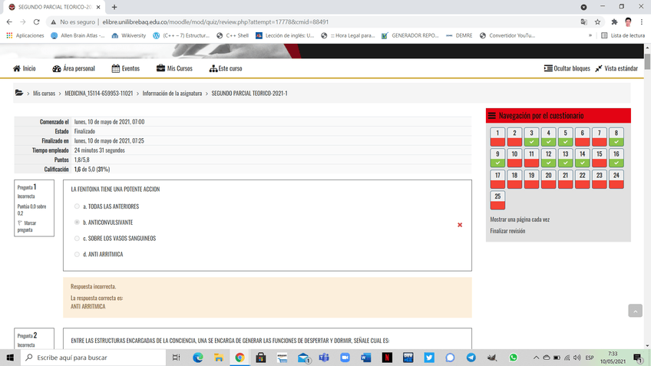This screenshot has height=366, width=651.
Task: Open the Chrome three-dot menu
Action: 642,22
